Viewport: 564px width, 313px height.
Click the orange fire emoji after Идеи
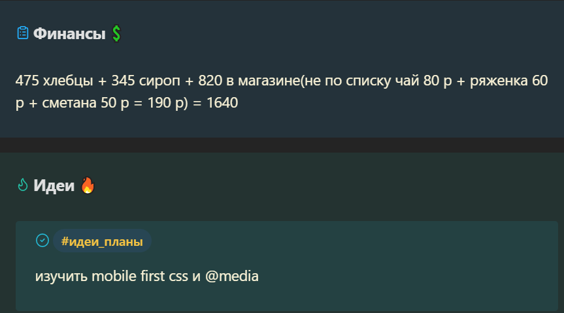tap(88, 185)
